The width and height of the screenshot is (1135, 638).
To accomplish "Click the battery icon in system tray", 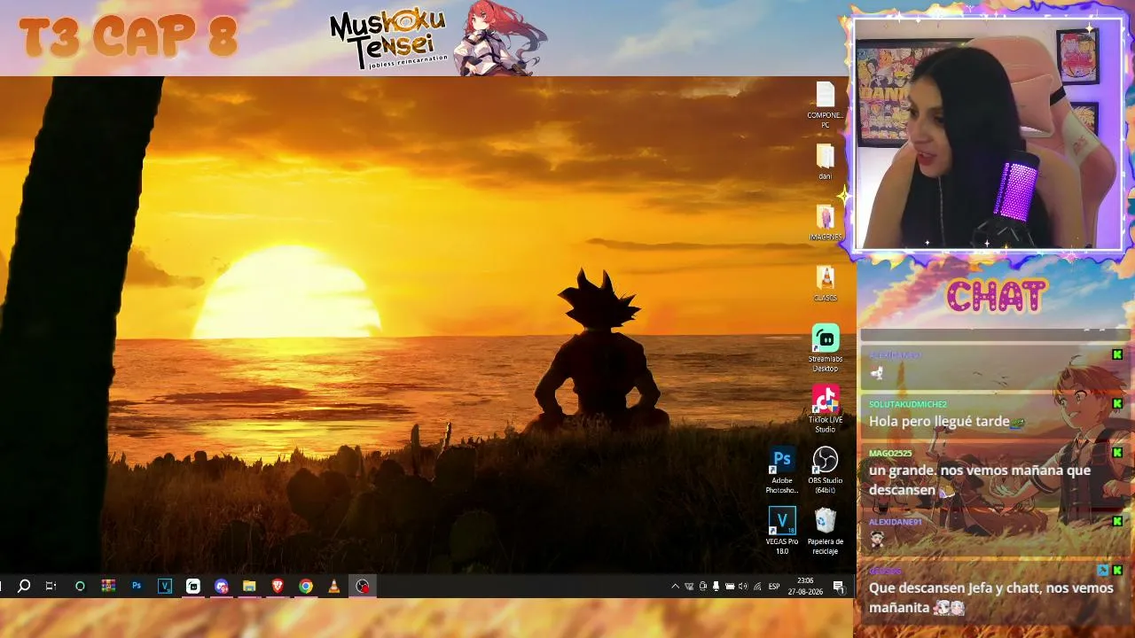I will pyautogui.click(x=730, y=586).
